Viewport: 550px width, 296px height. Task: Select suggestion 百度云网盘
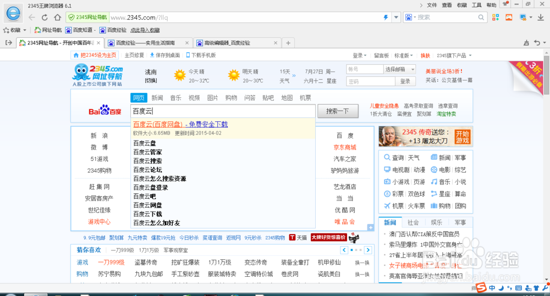pyautogui.click(x=147, y=205)
